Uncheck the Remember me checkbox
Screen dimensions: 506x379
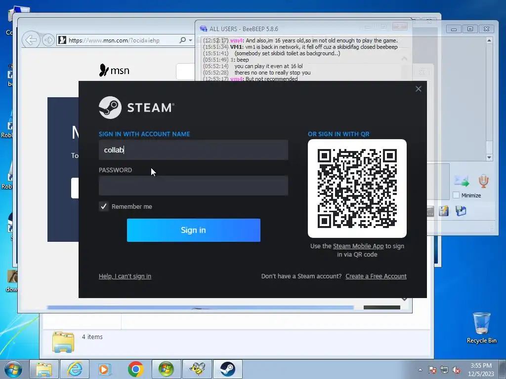[x=104, y=206]
